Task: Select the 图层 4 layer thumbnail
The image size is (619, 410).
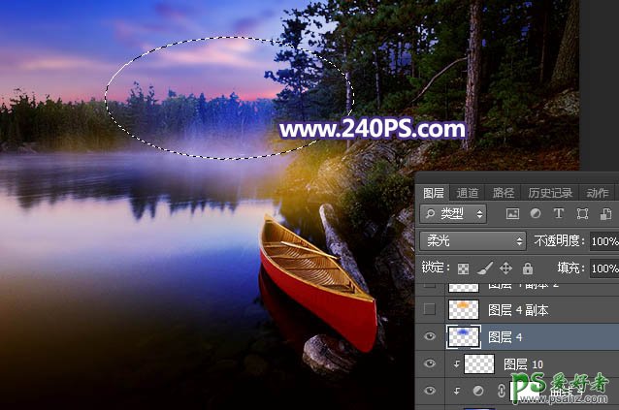Action: pos(463,336)
